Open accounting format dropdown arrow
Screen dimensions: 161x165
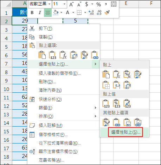tap(92, 4)
